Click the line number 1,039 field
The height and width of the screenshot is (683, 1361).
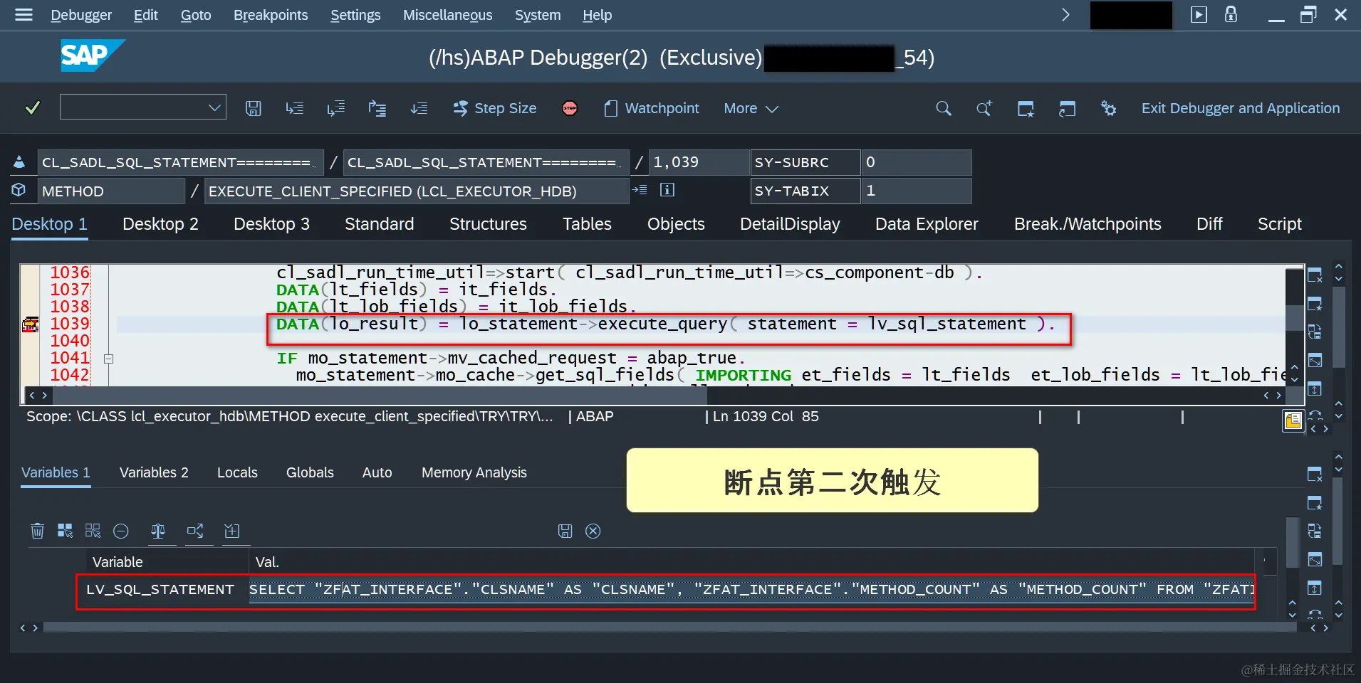pos(699,162)
